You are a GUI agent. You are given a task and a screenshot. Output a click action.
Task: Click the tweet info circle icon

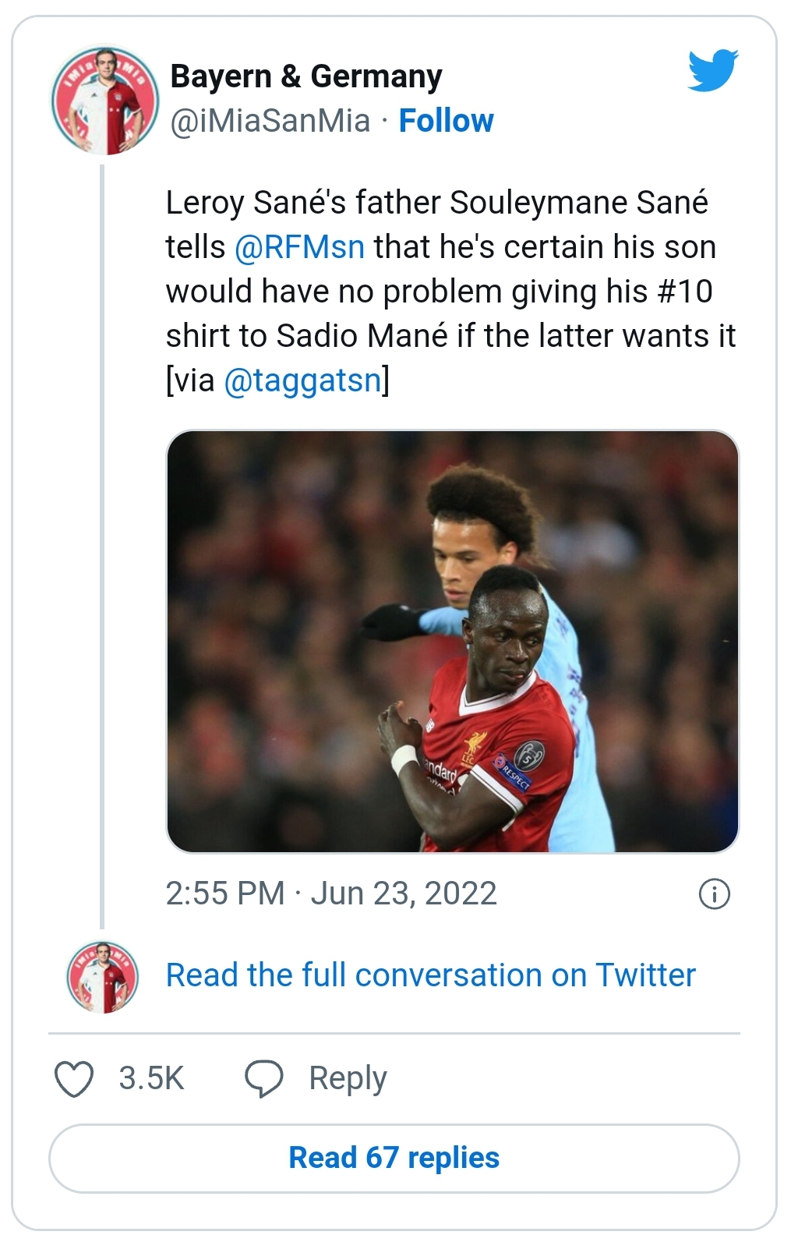click(x=715, y=893)
